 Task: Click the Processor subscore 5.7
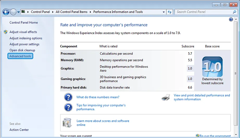(190, 54)
